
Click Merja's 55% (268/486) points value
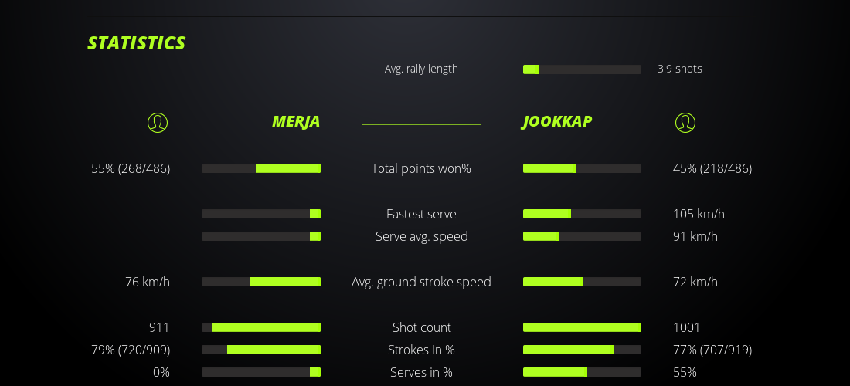(131, 168)
